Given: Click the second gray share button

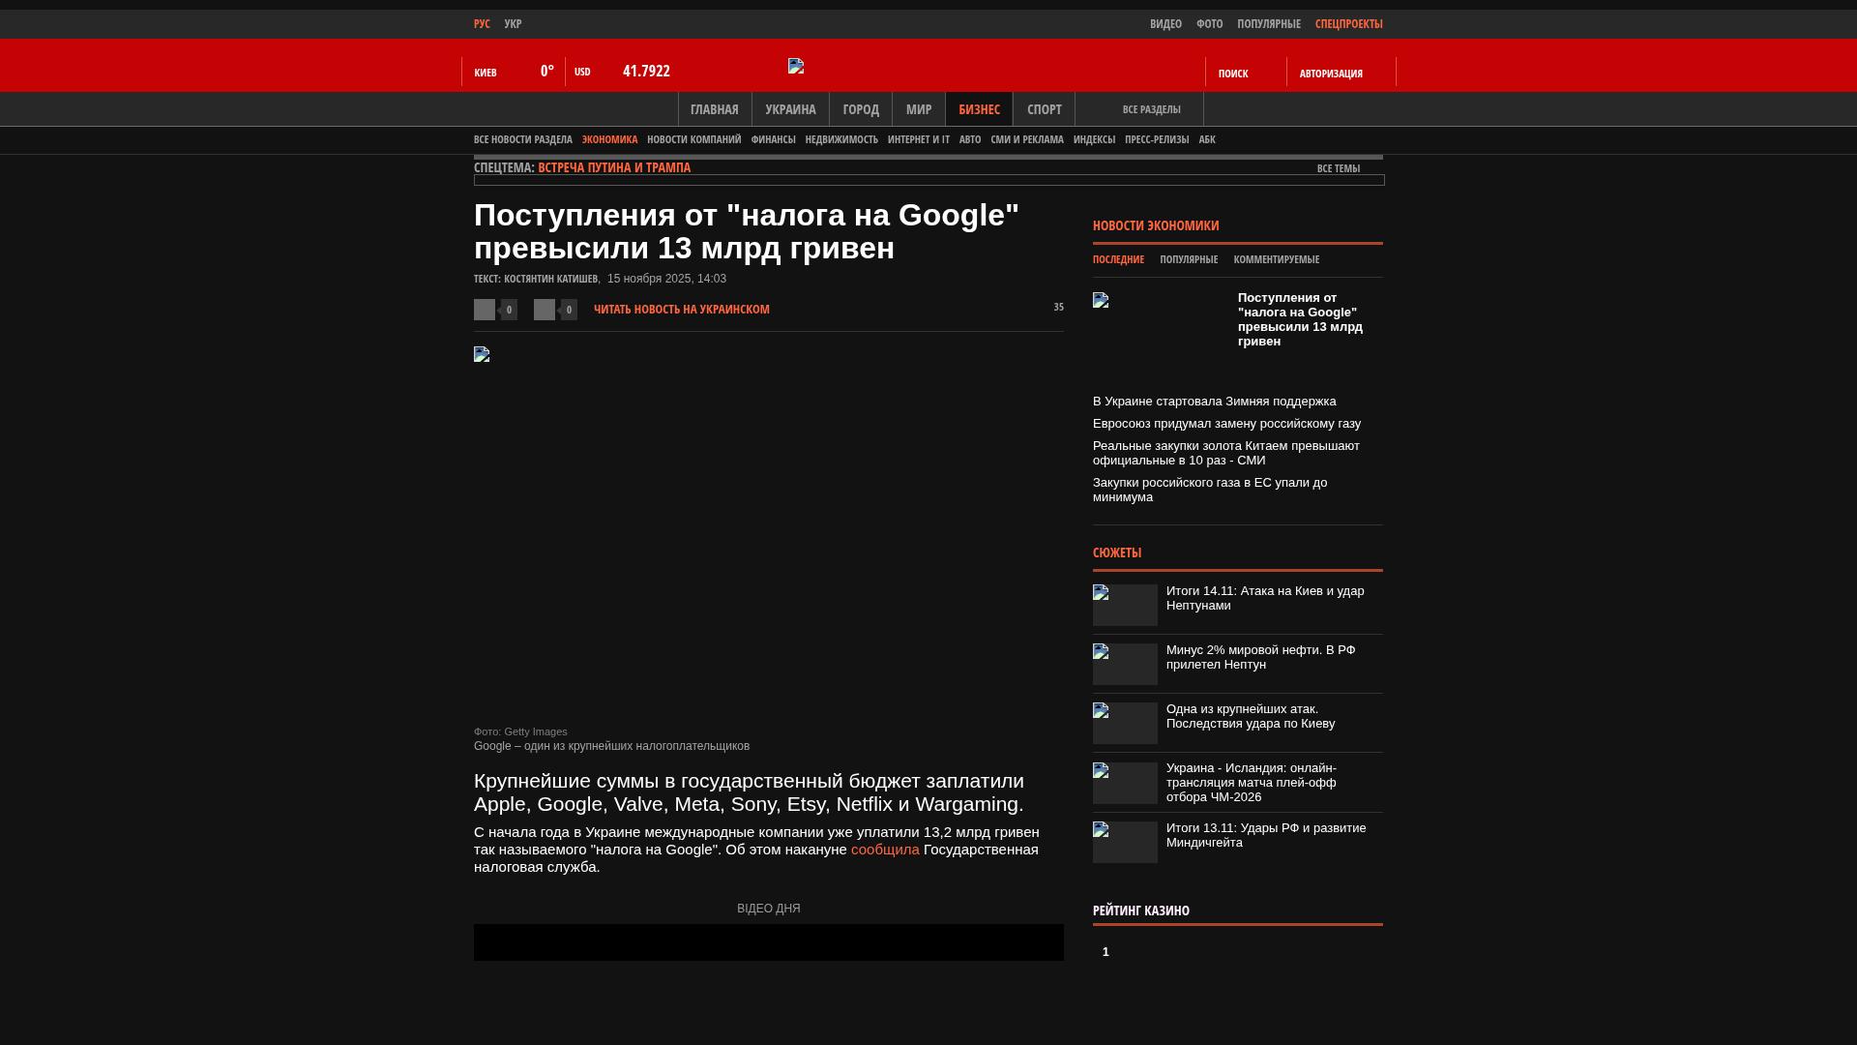Looking at the screenshot, I should [x=545, y=310].
